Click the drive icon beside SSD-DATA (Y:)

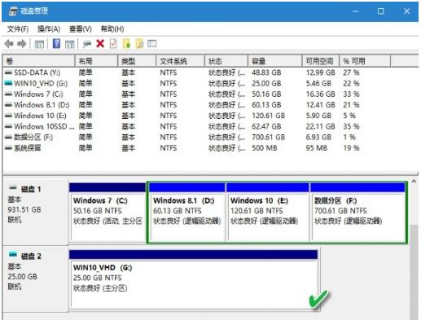coord(9,72)
